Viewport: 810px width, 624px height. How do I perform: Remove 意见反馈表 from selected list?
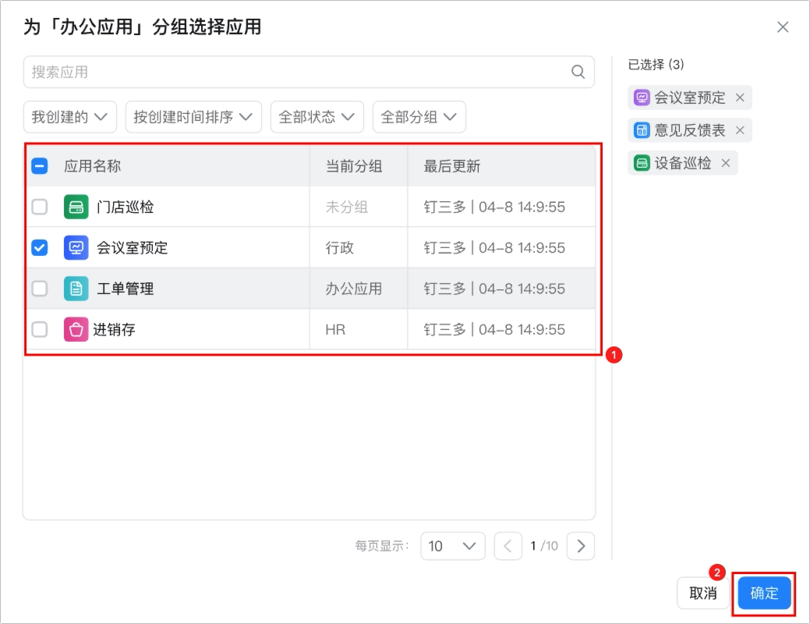coord(740,130)
